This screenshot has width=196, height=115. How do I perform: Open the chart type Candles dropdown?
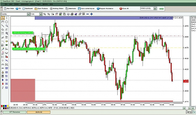click(x=28, y=14)
